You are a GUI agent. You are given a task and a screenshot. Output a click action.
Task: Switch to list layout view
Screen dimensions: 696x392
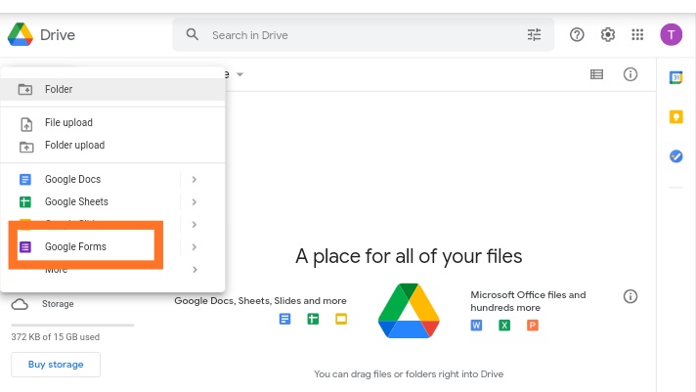click(x=596, y=74)
